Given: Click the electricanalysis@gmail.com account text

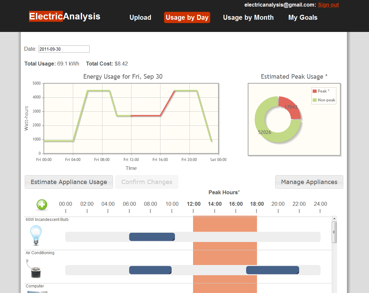Looking at the screenshot, I should click(280, 5).
